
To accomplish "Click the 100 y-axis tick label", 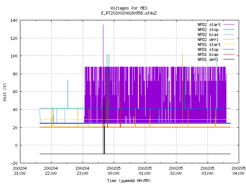I will [x=14, y=56].
